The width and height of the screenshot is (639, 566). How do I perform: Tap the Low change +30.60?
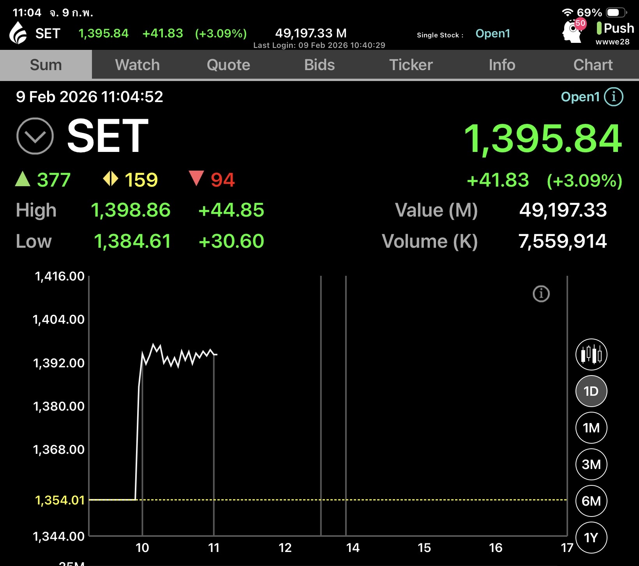coord(231,241)
